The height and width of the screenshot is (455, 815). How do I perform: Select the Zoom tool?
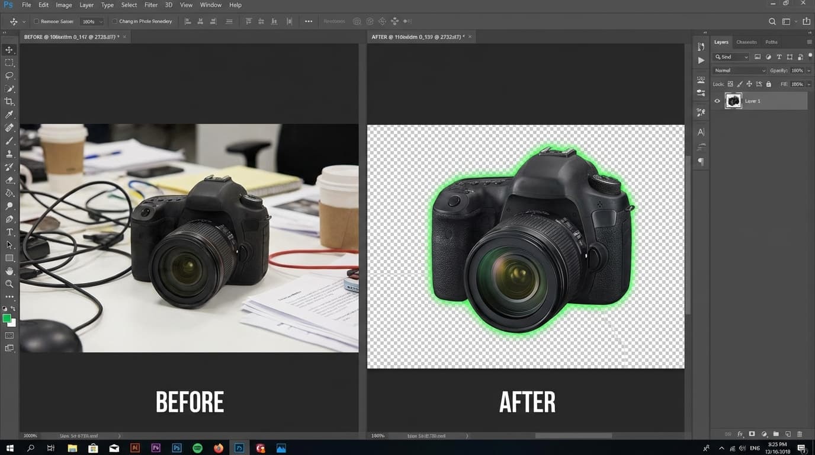pos(9,284)
